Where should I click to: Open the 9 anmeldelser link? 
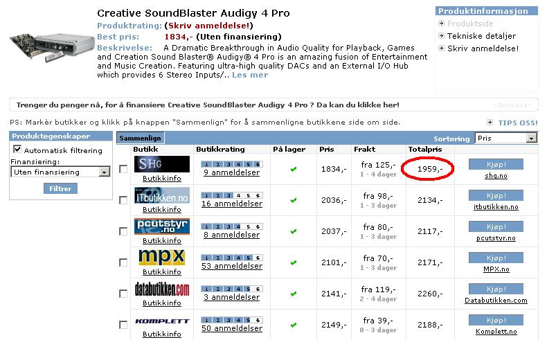(231, 172)
